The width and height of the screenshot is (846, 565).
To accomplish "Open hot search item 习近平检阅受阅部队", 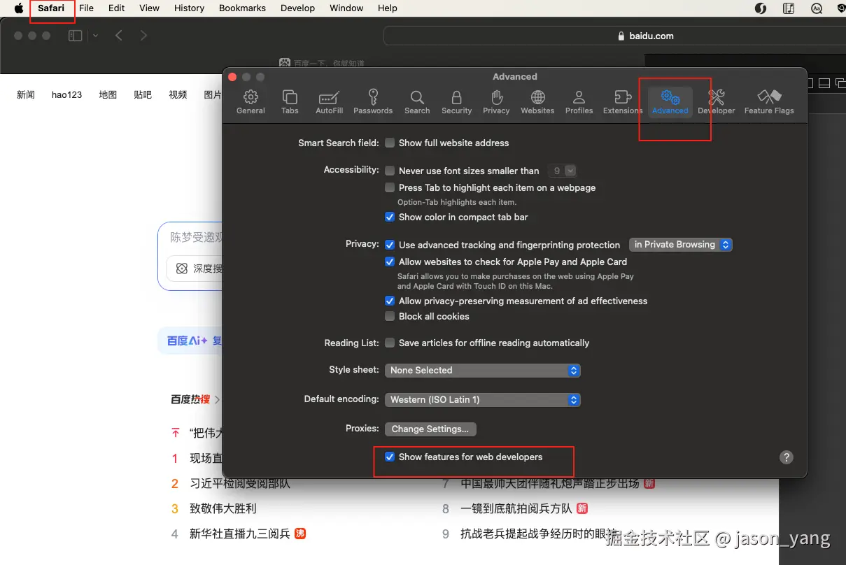I will (239, 483).
